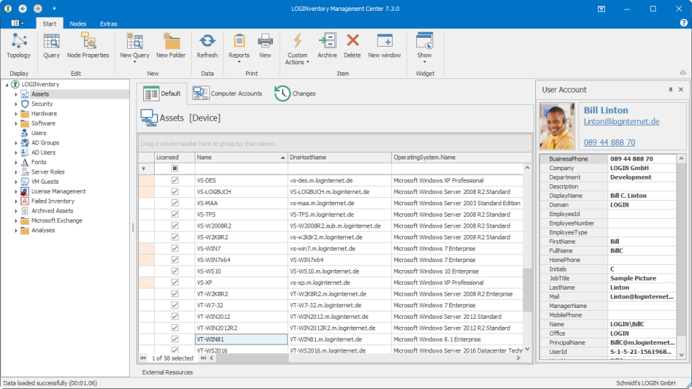Switch to the Extras ribbon tab
The width and height of the screenshot is (692, 389).
click(109, 24)
